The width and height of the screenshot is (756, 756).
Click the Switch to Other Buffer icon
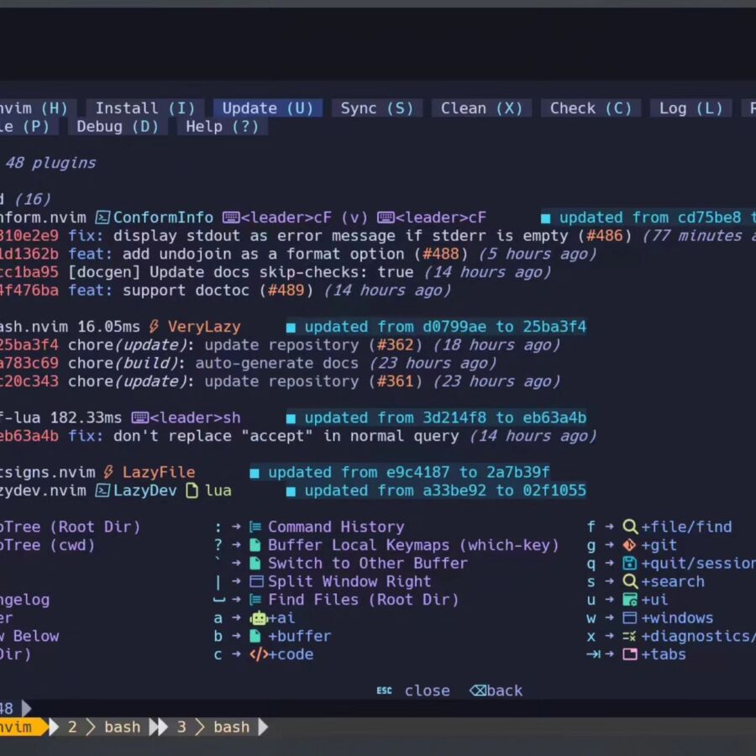tap(255, 563)
